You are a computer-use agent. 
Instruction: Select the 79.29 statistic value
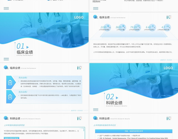pos(133,27)
